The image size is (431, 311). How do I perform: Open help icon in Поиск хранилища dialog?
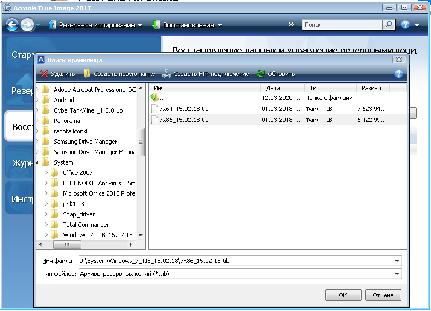399,74
